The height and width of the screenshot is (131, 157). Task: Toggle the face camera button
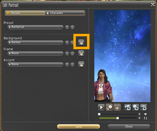109,107
